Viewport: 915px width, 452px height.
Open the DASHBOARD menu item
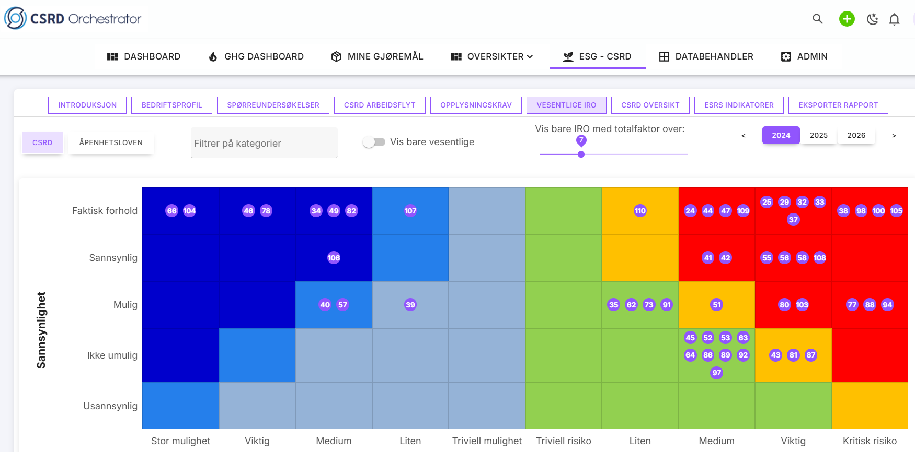click(144, 56)
